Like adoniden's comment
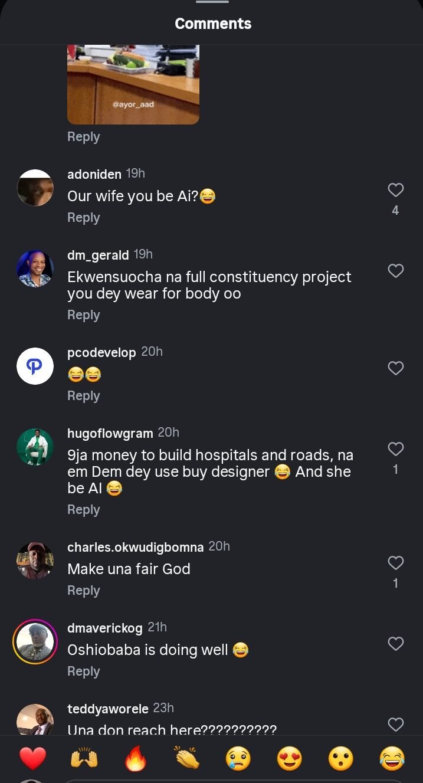Screen dimensions: 423x783 coord(395,190)
